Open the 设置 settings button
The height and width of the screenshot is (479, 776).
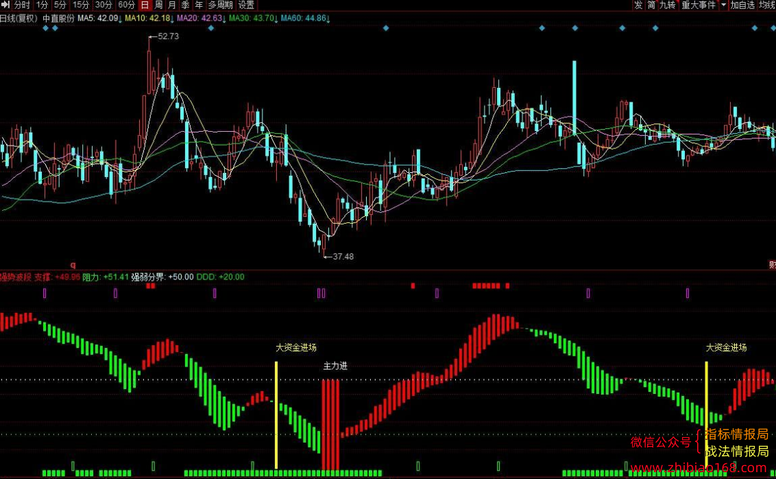[x=246, y=5]
